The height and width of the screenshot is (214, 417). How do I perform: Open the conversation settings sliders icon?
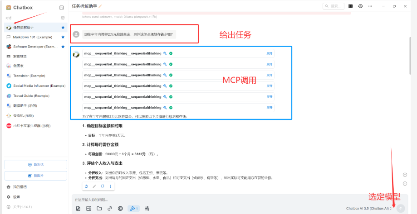point(147,209)
